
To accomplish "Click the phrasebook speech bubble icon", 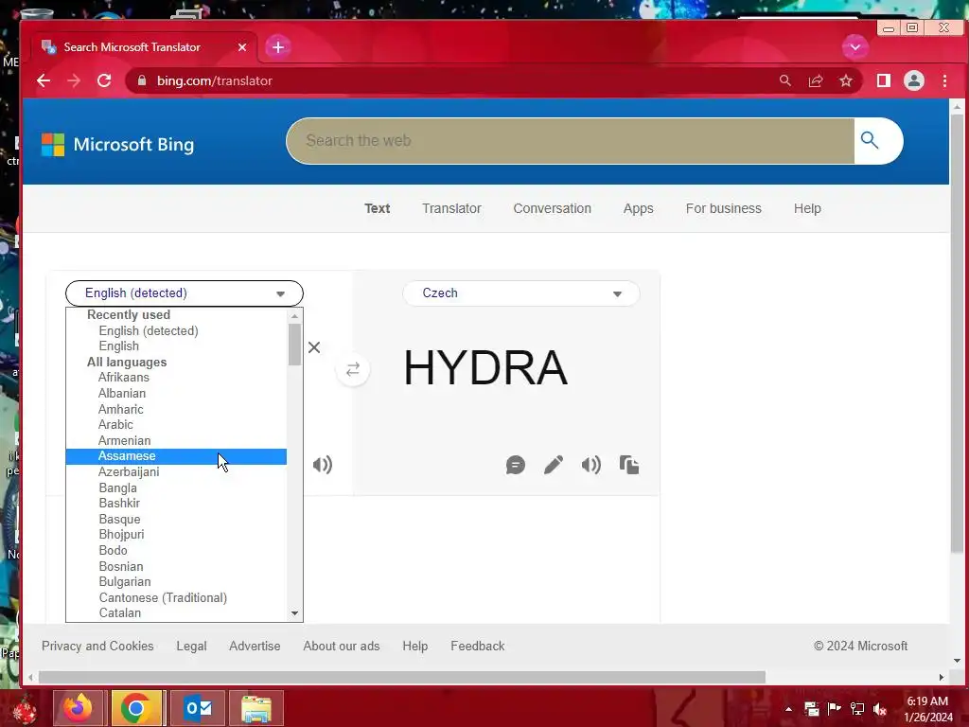I will point(516,465).
